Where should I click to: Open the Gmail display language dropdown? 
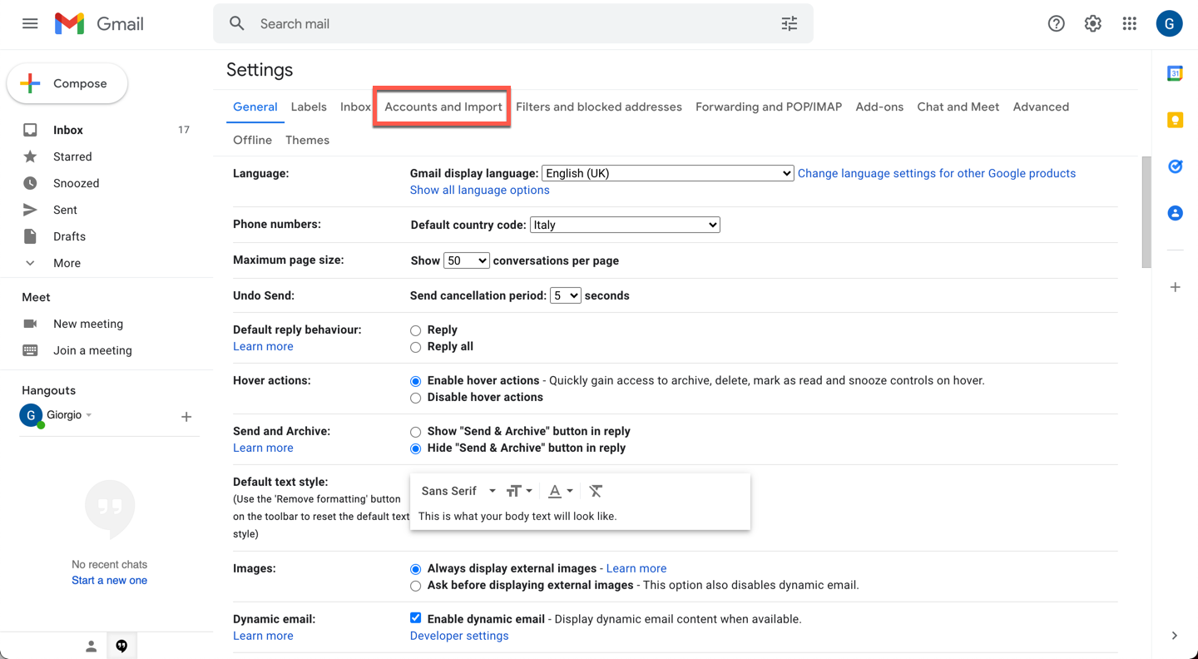tap(667, 173)
